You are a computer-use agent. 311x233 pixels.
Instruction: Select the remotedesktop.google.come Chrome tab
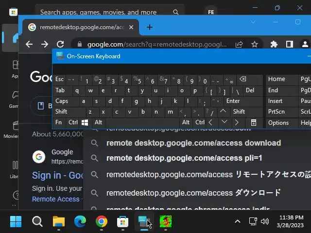80,27
